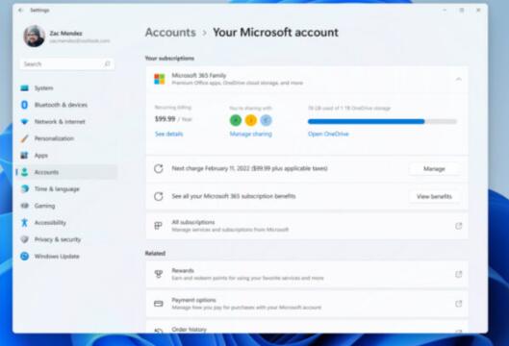Screen dimensions: 509x346
Task: Open Time & language in sidebar
Action: click(x=66, y=189)
